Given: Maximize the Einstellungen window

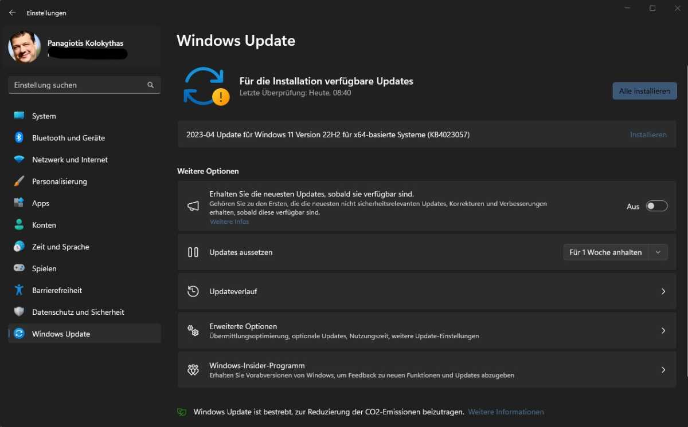Looking at the screenshot, I should point(652,8).
